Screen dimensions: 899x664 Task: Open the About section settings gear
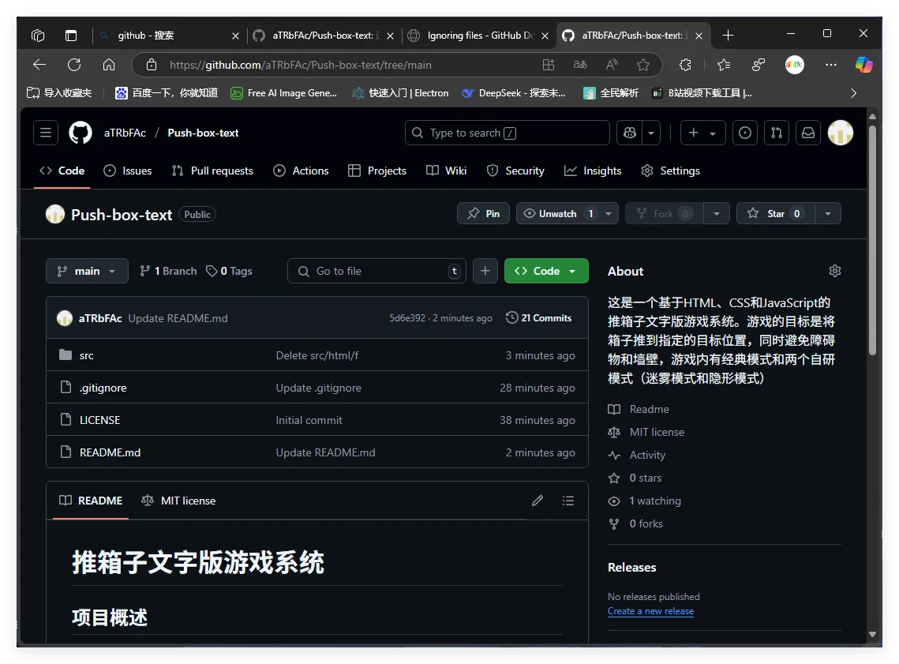(834, 271)
